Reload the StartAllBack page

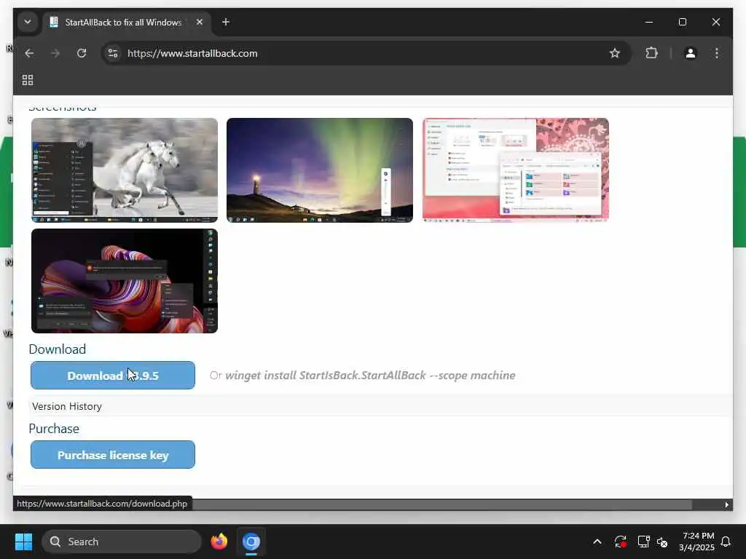pos(82,53)
